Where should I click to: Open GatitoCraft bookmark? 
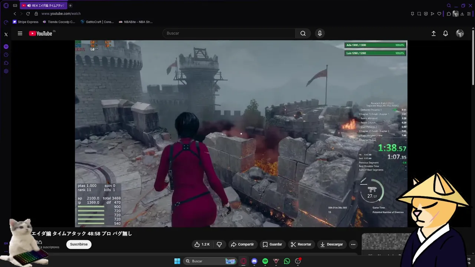97,22
